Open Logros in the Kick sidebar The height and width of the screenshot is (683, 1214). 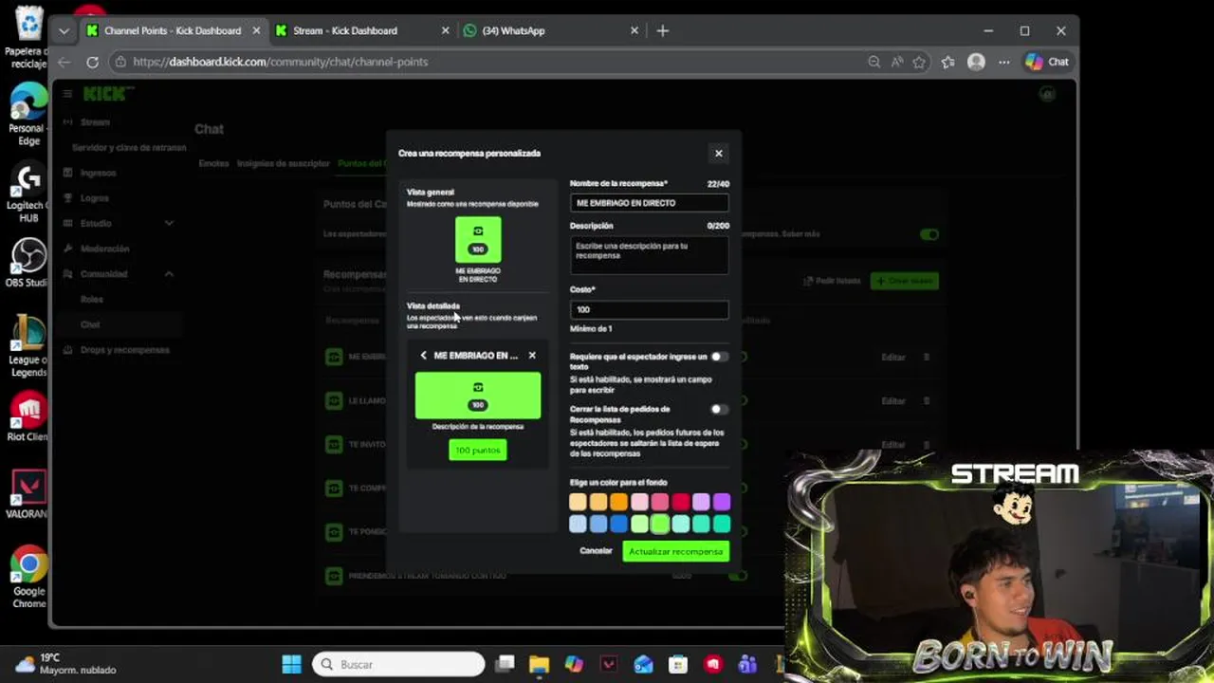click(95, 198)
